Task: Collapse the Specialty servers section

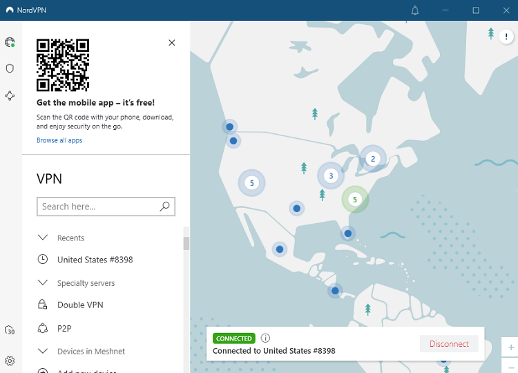Action: point(43,283)
